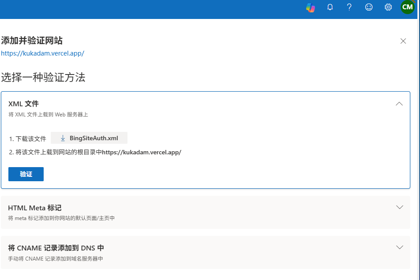Download the BingSiteAuth.xml file
This screenshot has height=280, width=420.
coord(89,138)
